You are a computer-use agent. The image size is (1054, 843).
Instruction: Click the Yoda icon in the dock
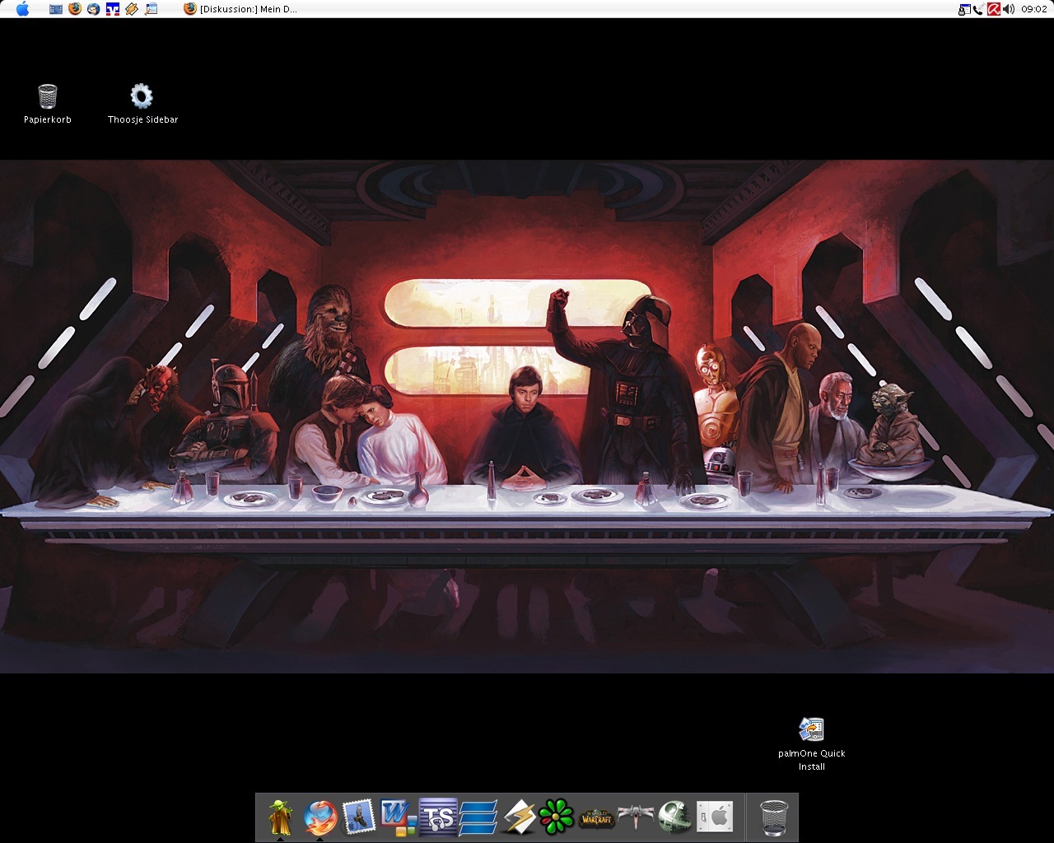click(280, 817)
